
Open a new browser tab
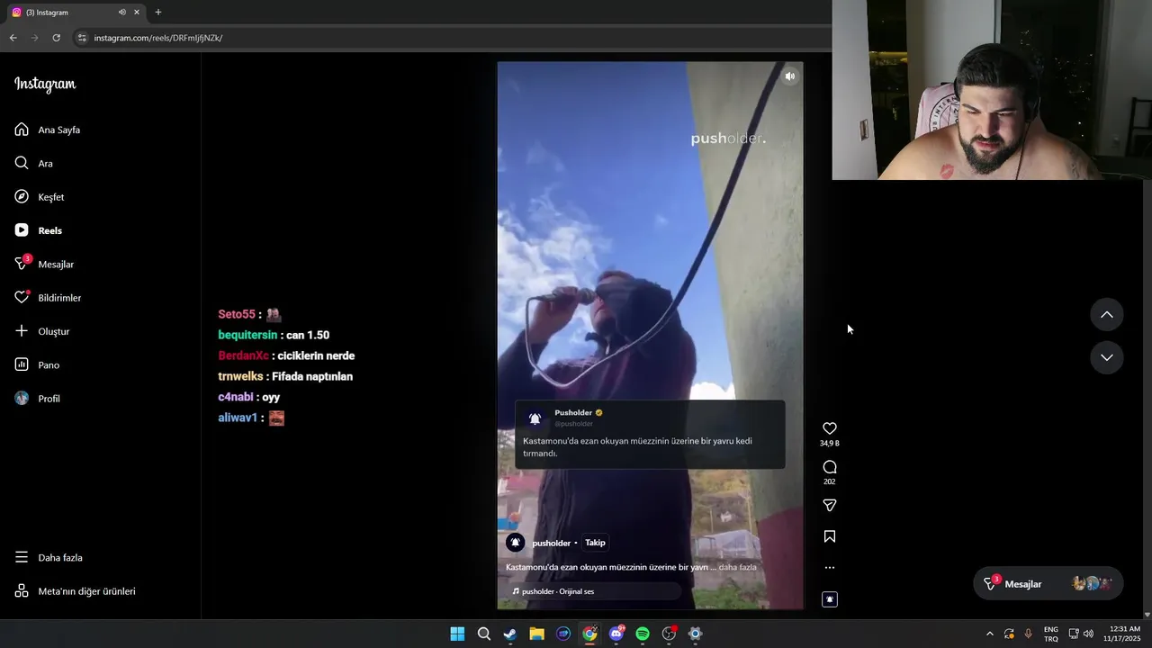coord(158,13)
